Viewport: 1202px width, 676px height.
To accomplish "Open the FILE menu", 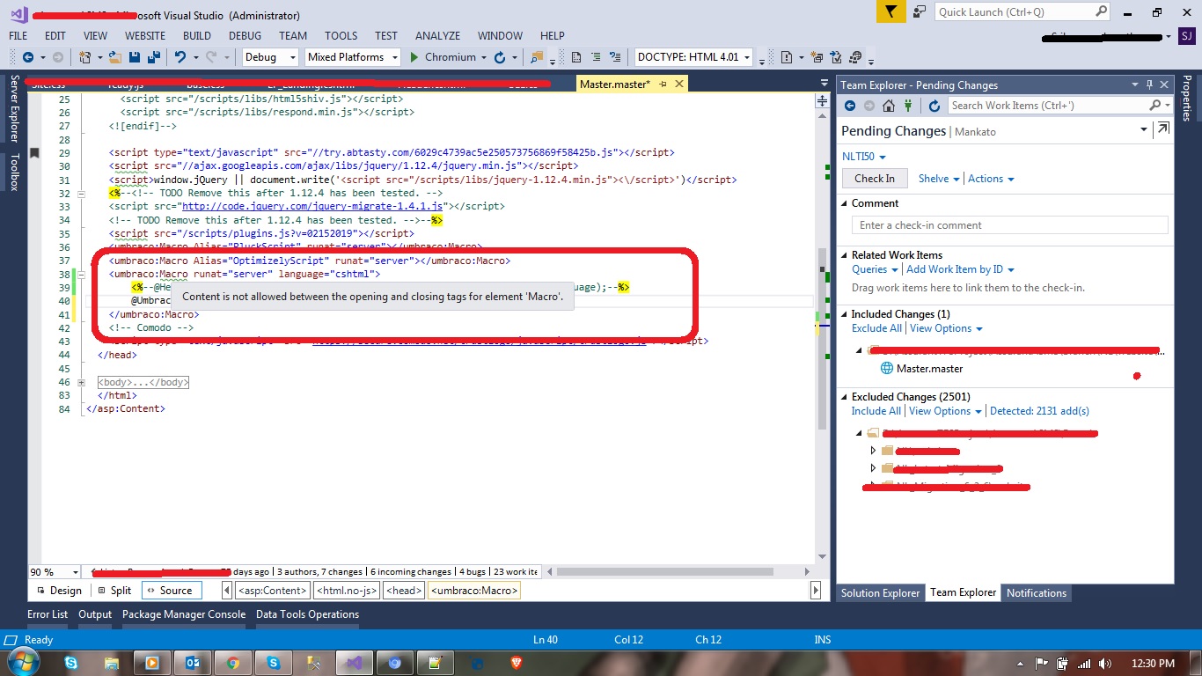I will coord(18,36).
